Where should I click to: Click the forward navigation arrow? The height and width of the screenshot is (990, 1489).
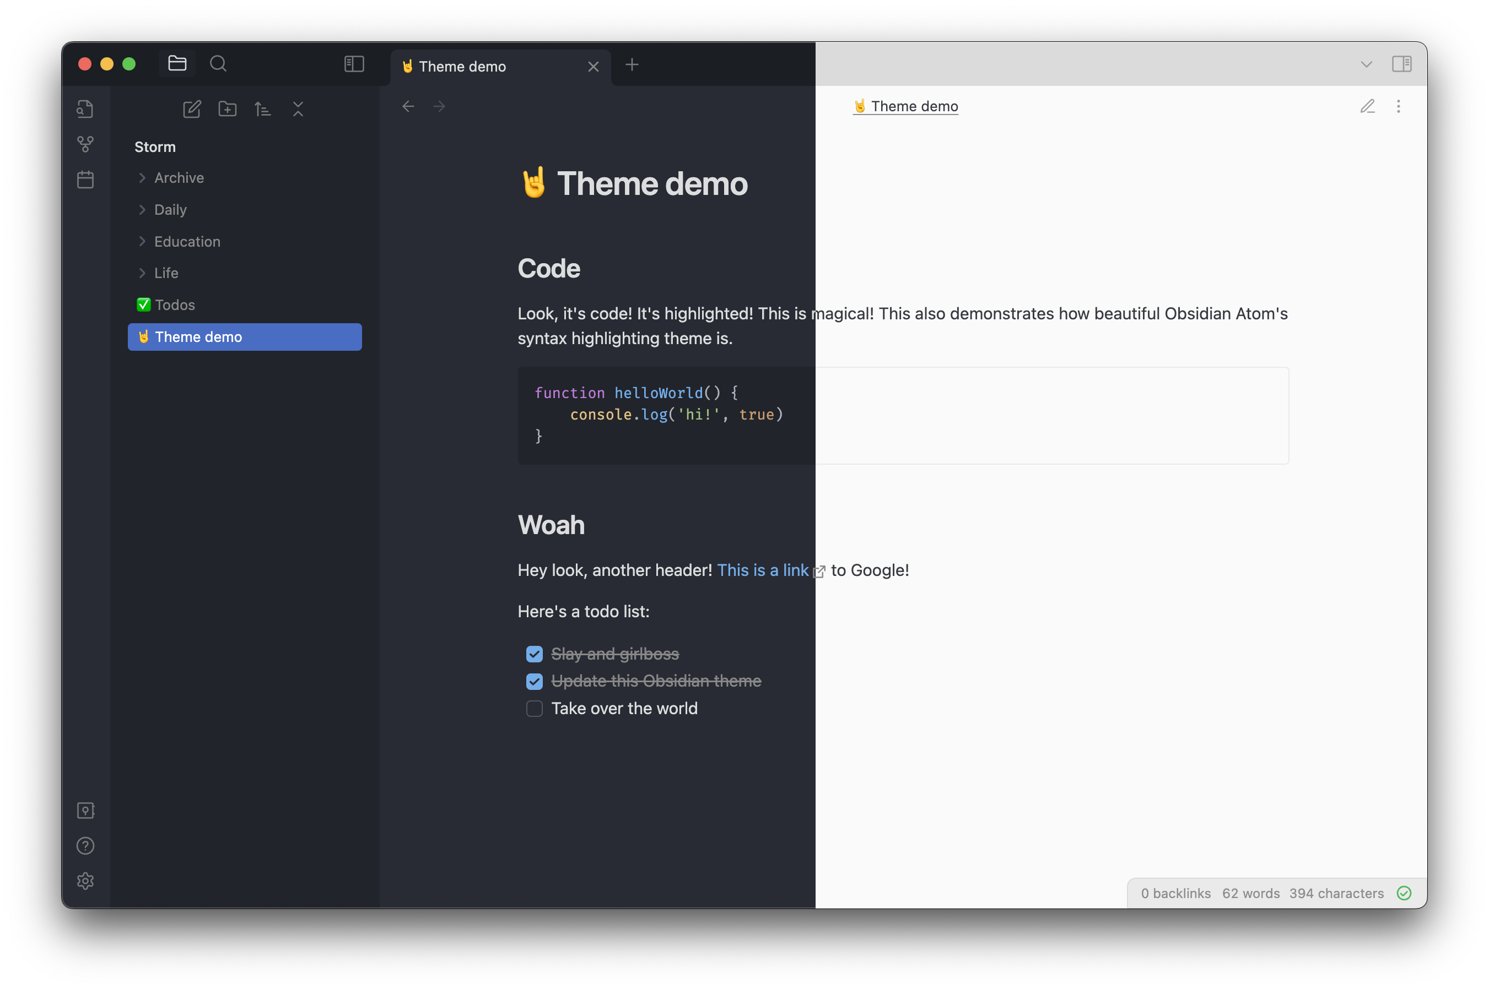coord(439,105)
